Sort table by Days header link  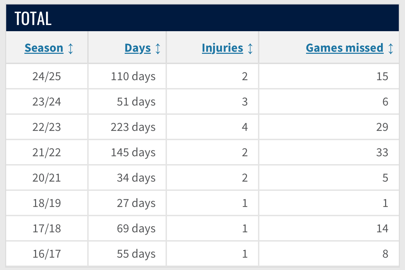138,48
